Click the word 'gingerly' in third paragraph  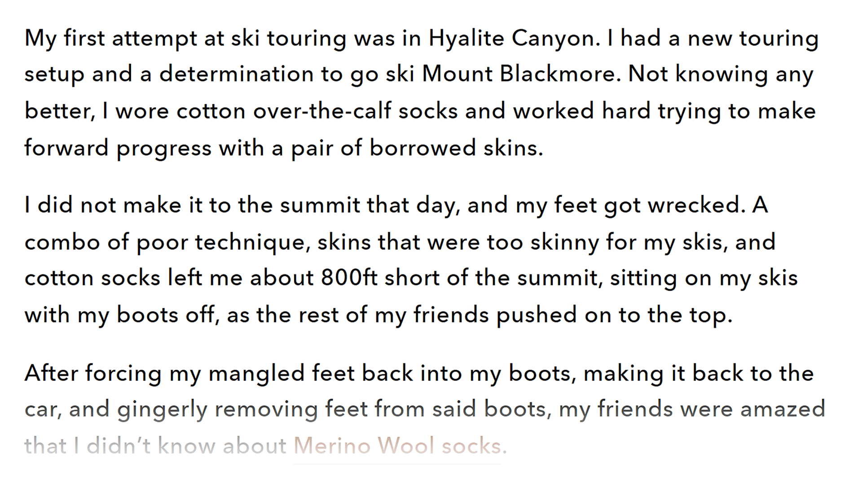162,410
